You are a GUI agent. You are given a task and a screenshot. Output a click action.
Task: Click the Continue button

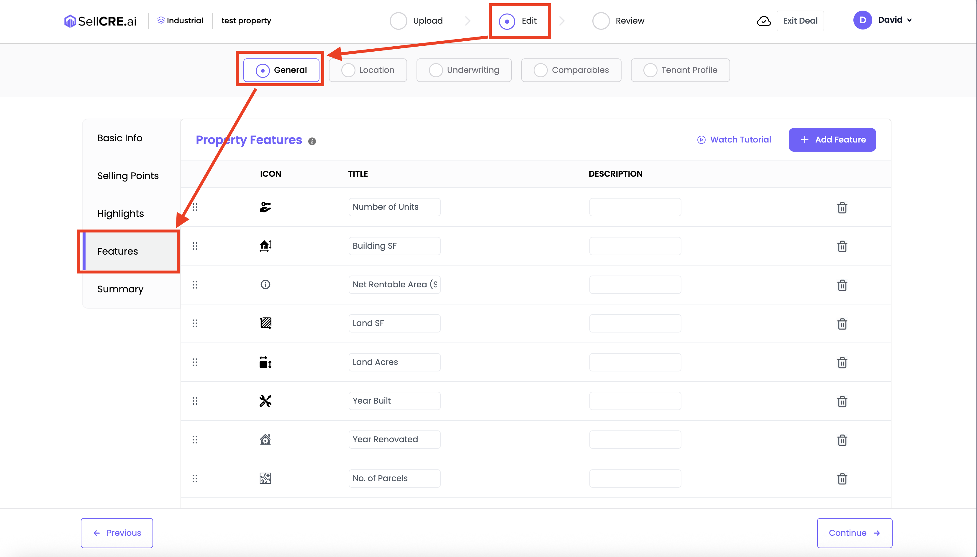pyautogui.click(x=854, y=533)
